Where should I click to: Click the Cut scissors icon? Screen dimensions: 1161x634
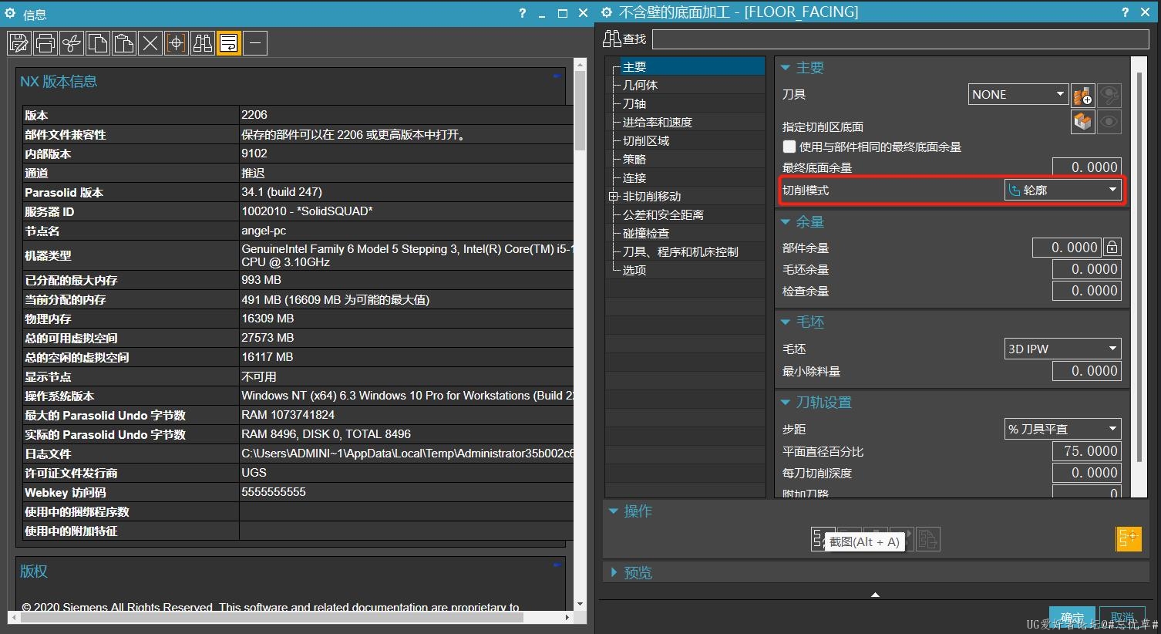pyautogui.click(x=72, y=43)
